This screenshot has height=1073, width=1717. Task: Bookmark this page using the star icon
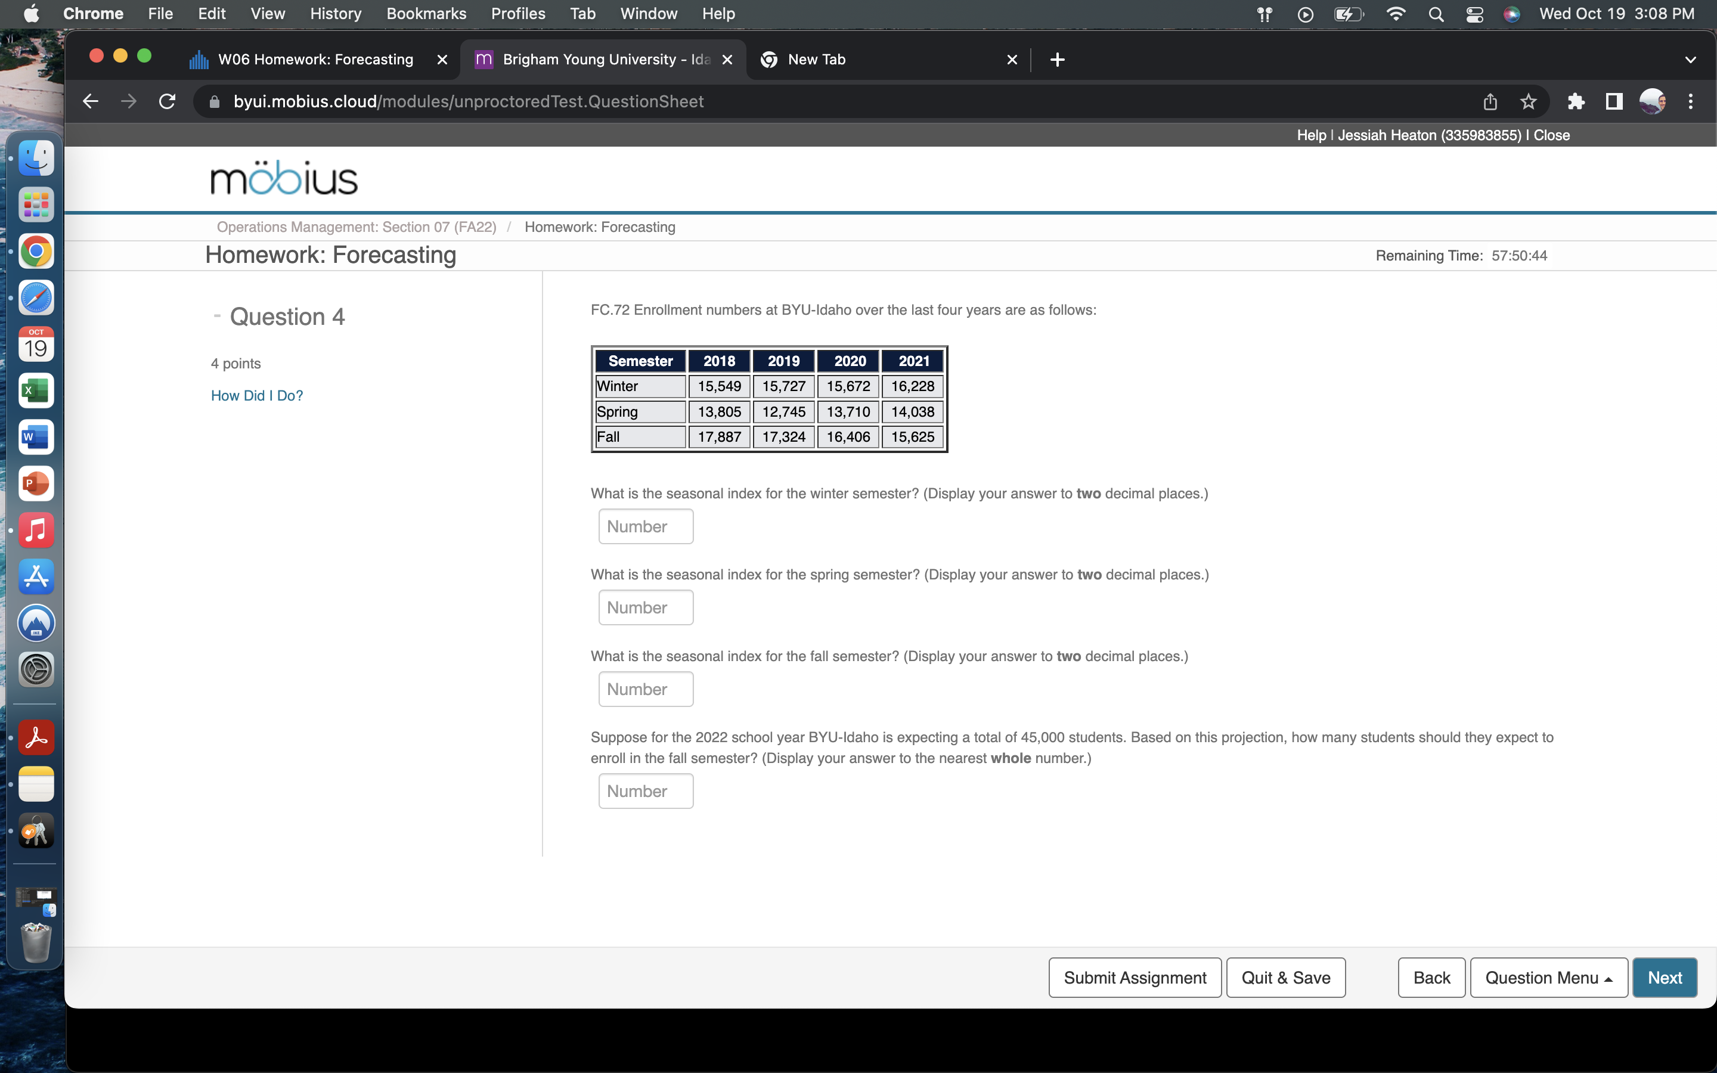click(1527, 101)
